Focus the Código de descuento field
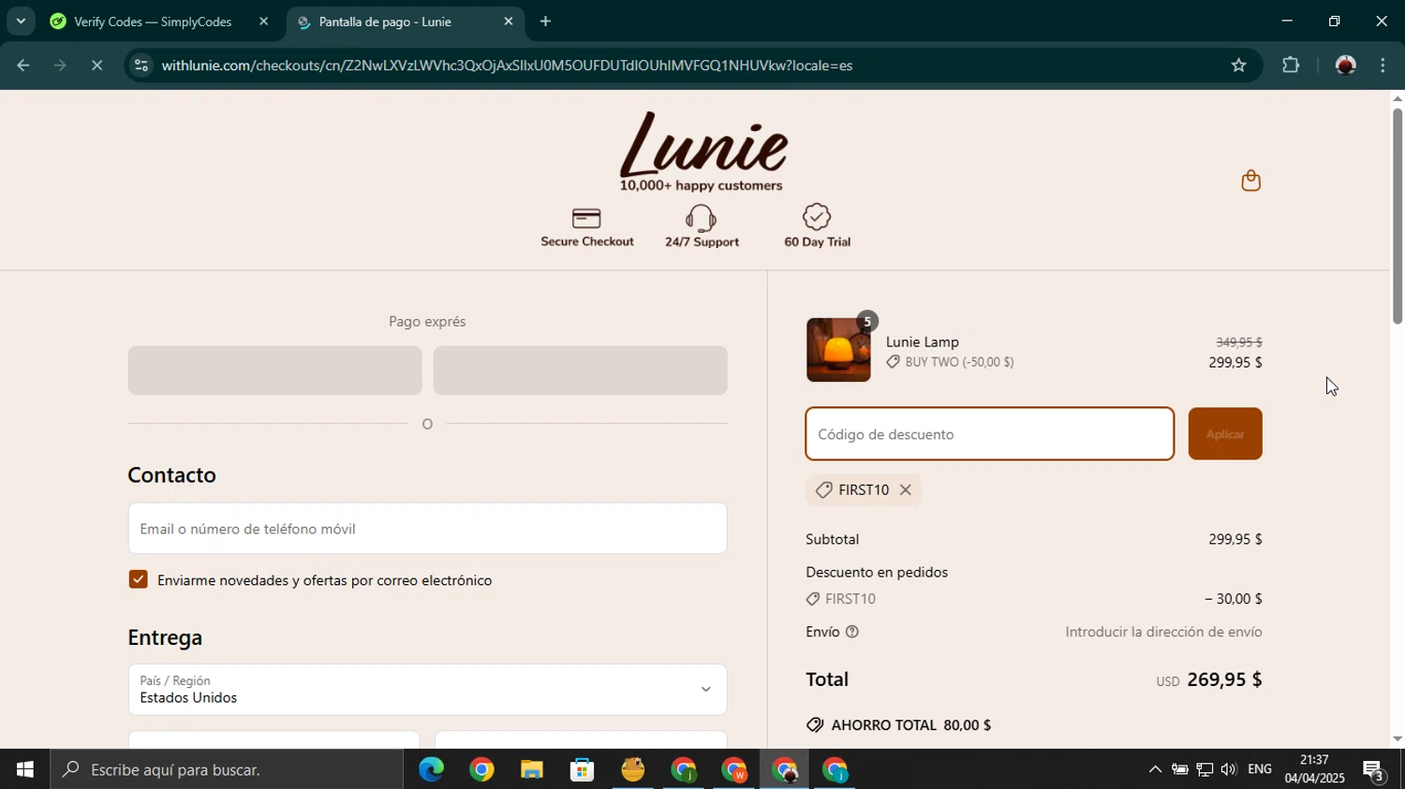 tap(989, 434)
